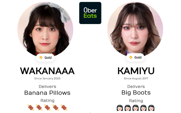
Task: Open KAMIYU's profile photo
Action: coord(135,29)
